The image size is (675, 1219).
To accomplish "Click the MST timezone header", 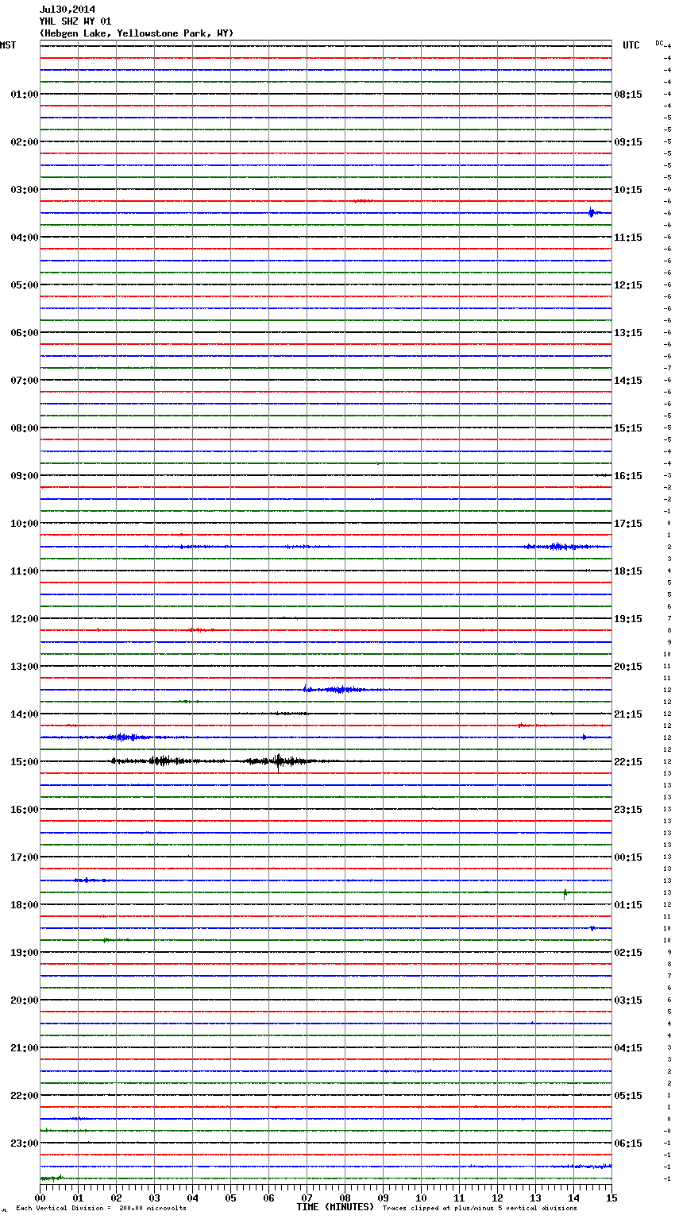I will coord(8,45).
